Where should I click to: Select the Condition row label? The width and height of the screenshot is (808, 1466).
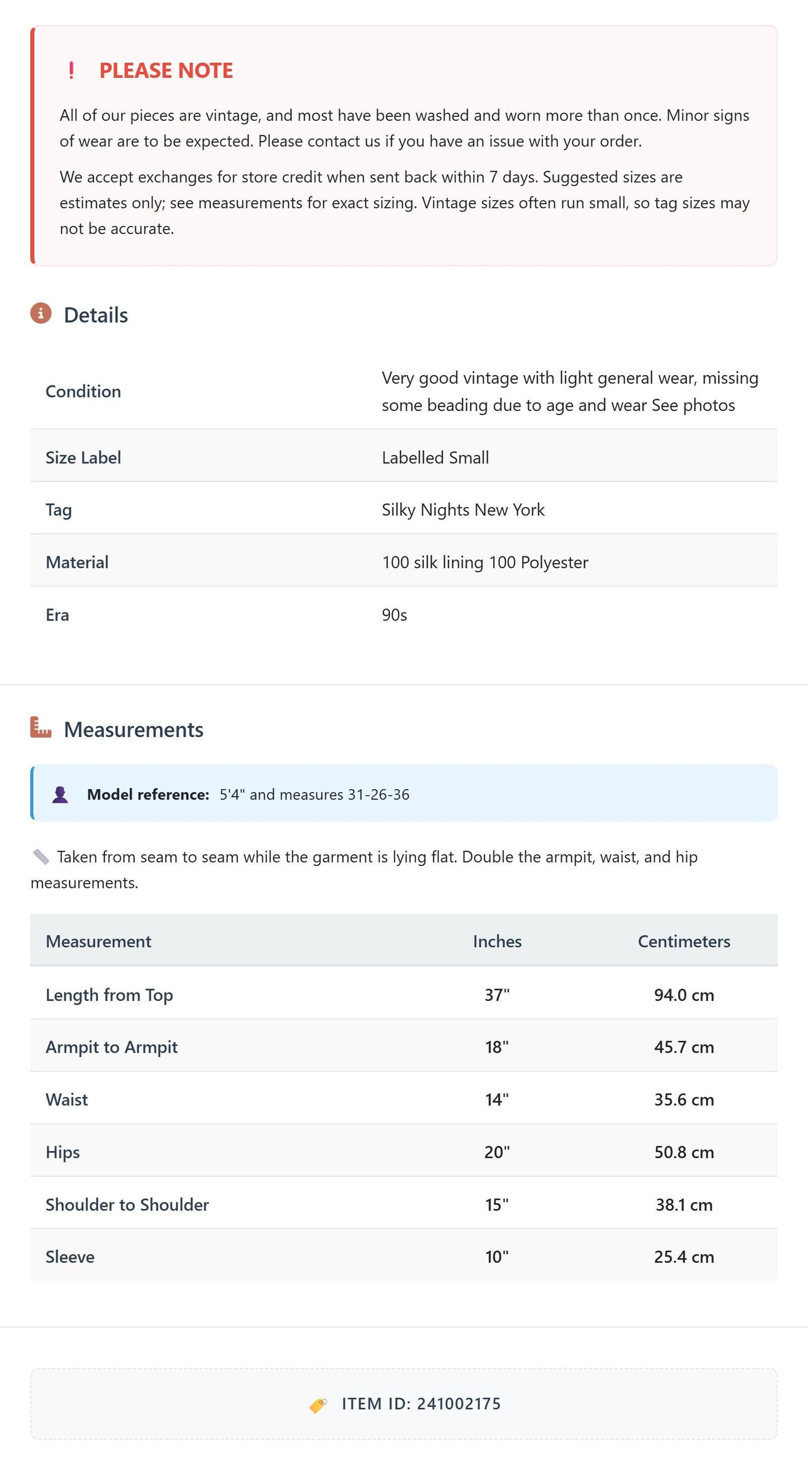(x=83, y=391)
